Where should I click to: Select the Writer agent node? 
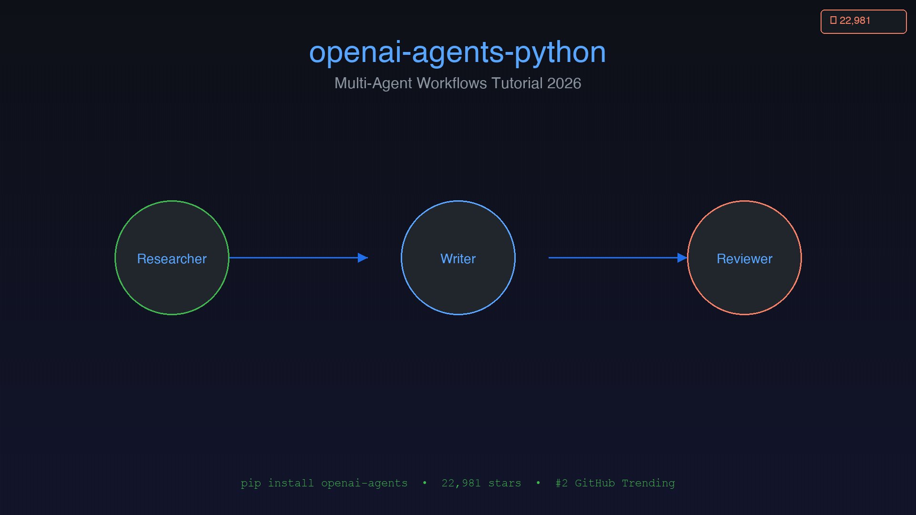pos(458,258)
